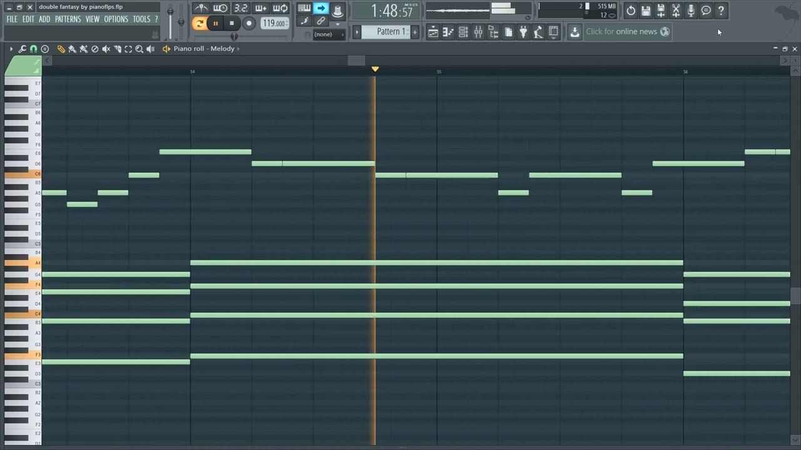Show the Piano roll via toolbar icon
801x450 pixels.
coord(448,32)
